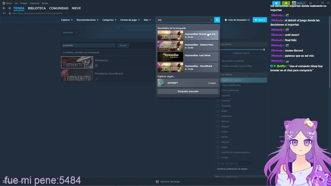
Task: Select the Chino tradicional language filter
Action: click(230, 90)
